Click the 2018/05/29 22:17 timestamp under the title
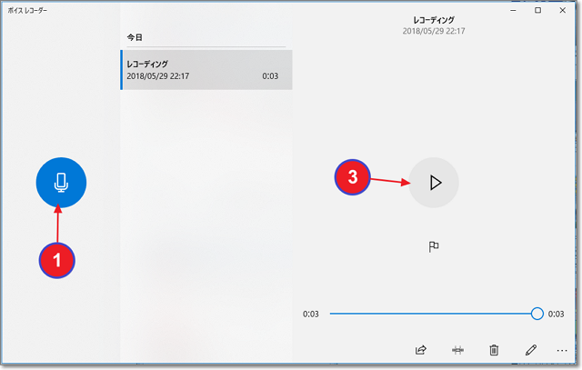 click(434, 31)
